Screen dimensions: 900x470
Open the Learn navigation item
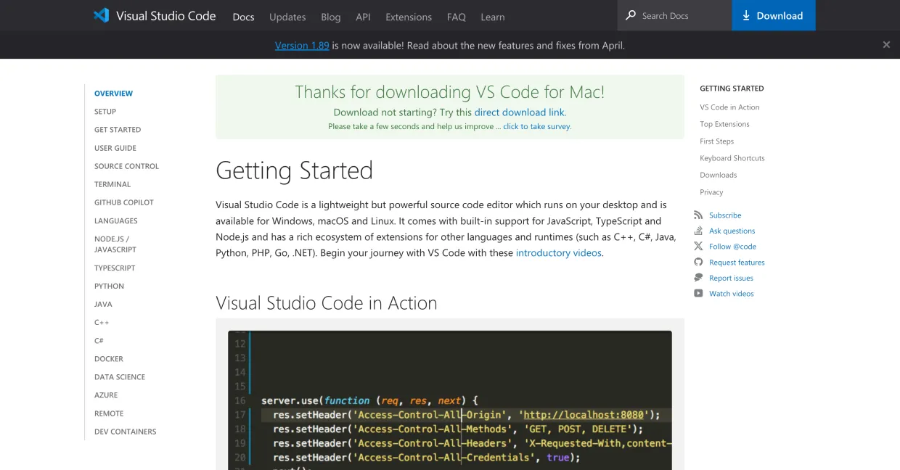[493, 17]
